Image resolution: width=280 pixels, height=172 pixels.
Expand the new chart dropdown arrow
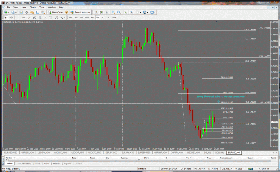click(9, 13)
